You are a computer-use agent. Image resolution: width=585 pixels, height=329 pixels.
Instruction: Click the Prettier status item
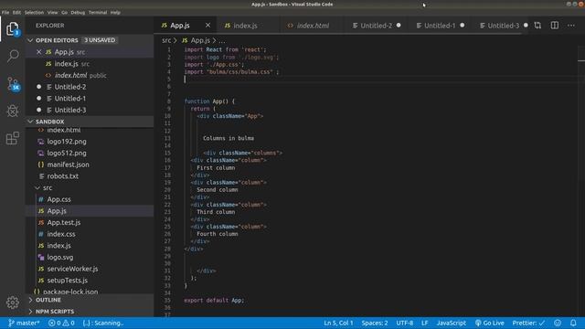coord(528,323)
